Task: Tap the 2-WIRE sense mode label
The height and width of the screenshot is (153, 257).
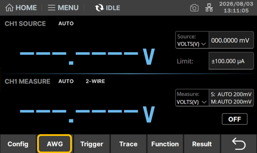Action: point(95,81)
